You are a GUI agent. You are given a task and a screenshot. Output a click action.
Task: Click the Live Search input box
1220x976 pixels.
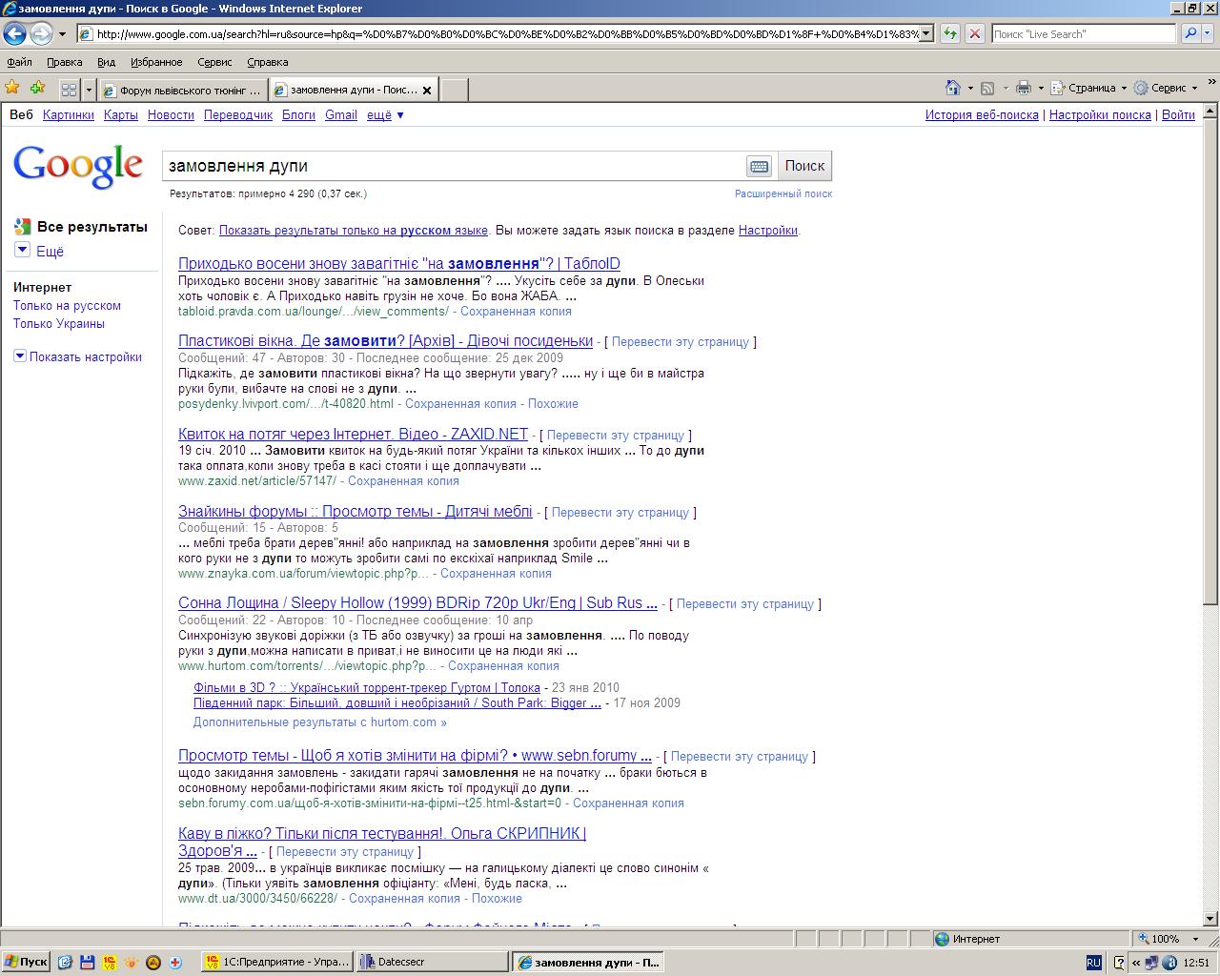pos(1084,33)
